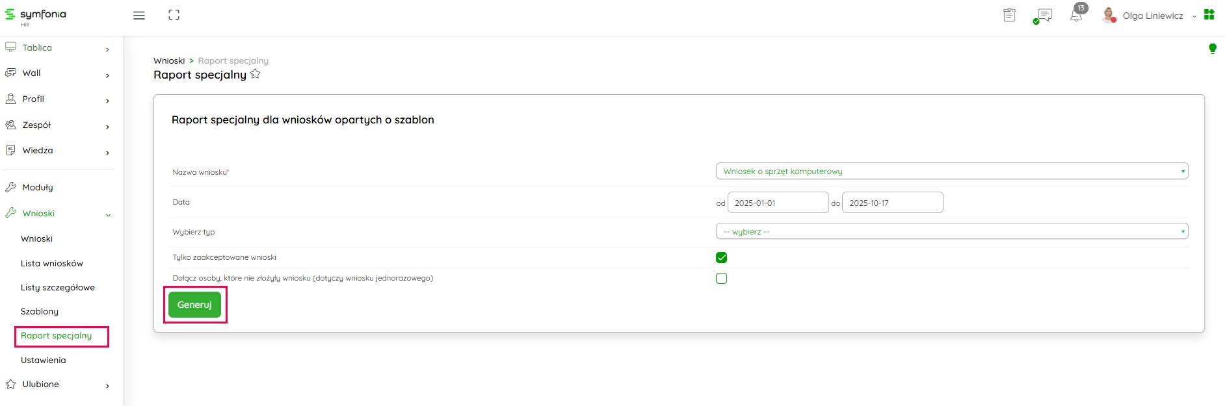Open the green apps grid icon
This screenshot has height=406, width=1229.
(1209, 14)
